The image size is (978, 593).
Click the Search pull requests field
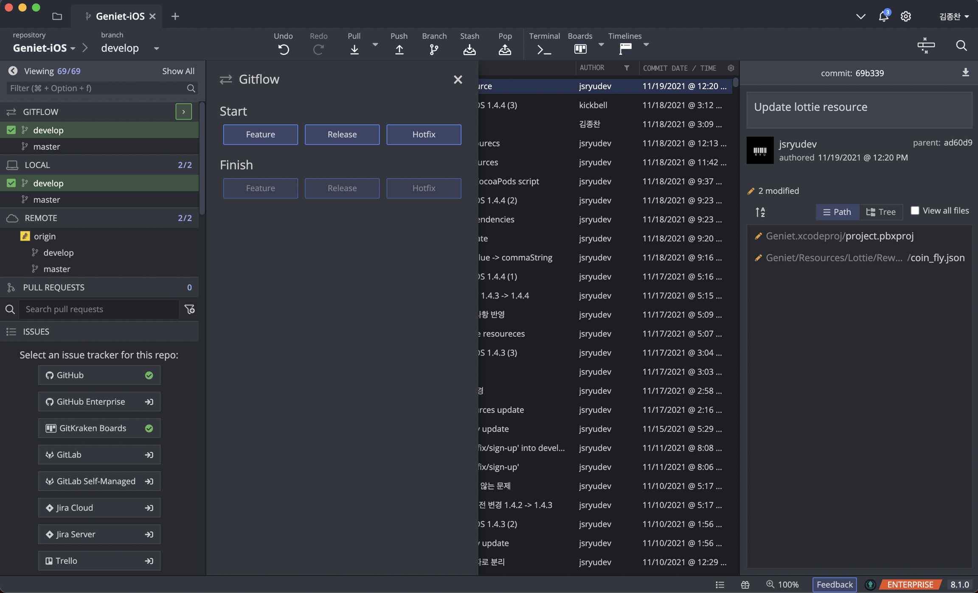(98, 309)
